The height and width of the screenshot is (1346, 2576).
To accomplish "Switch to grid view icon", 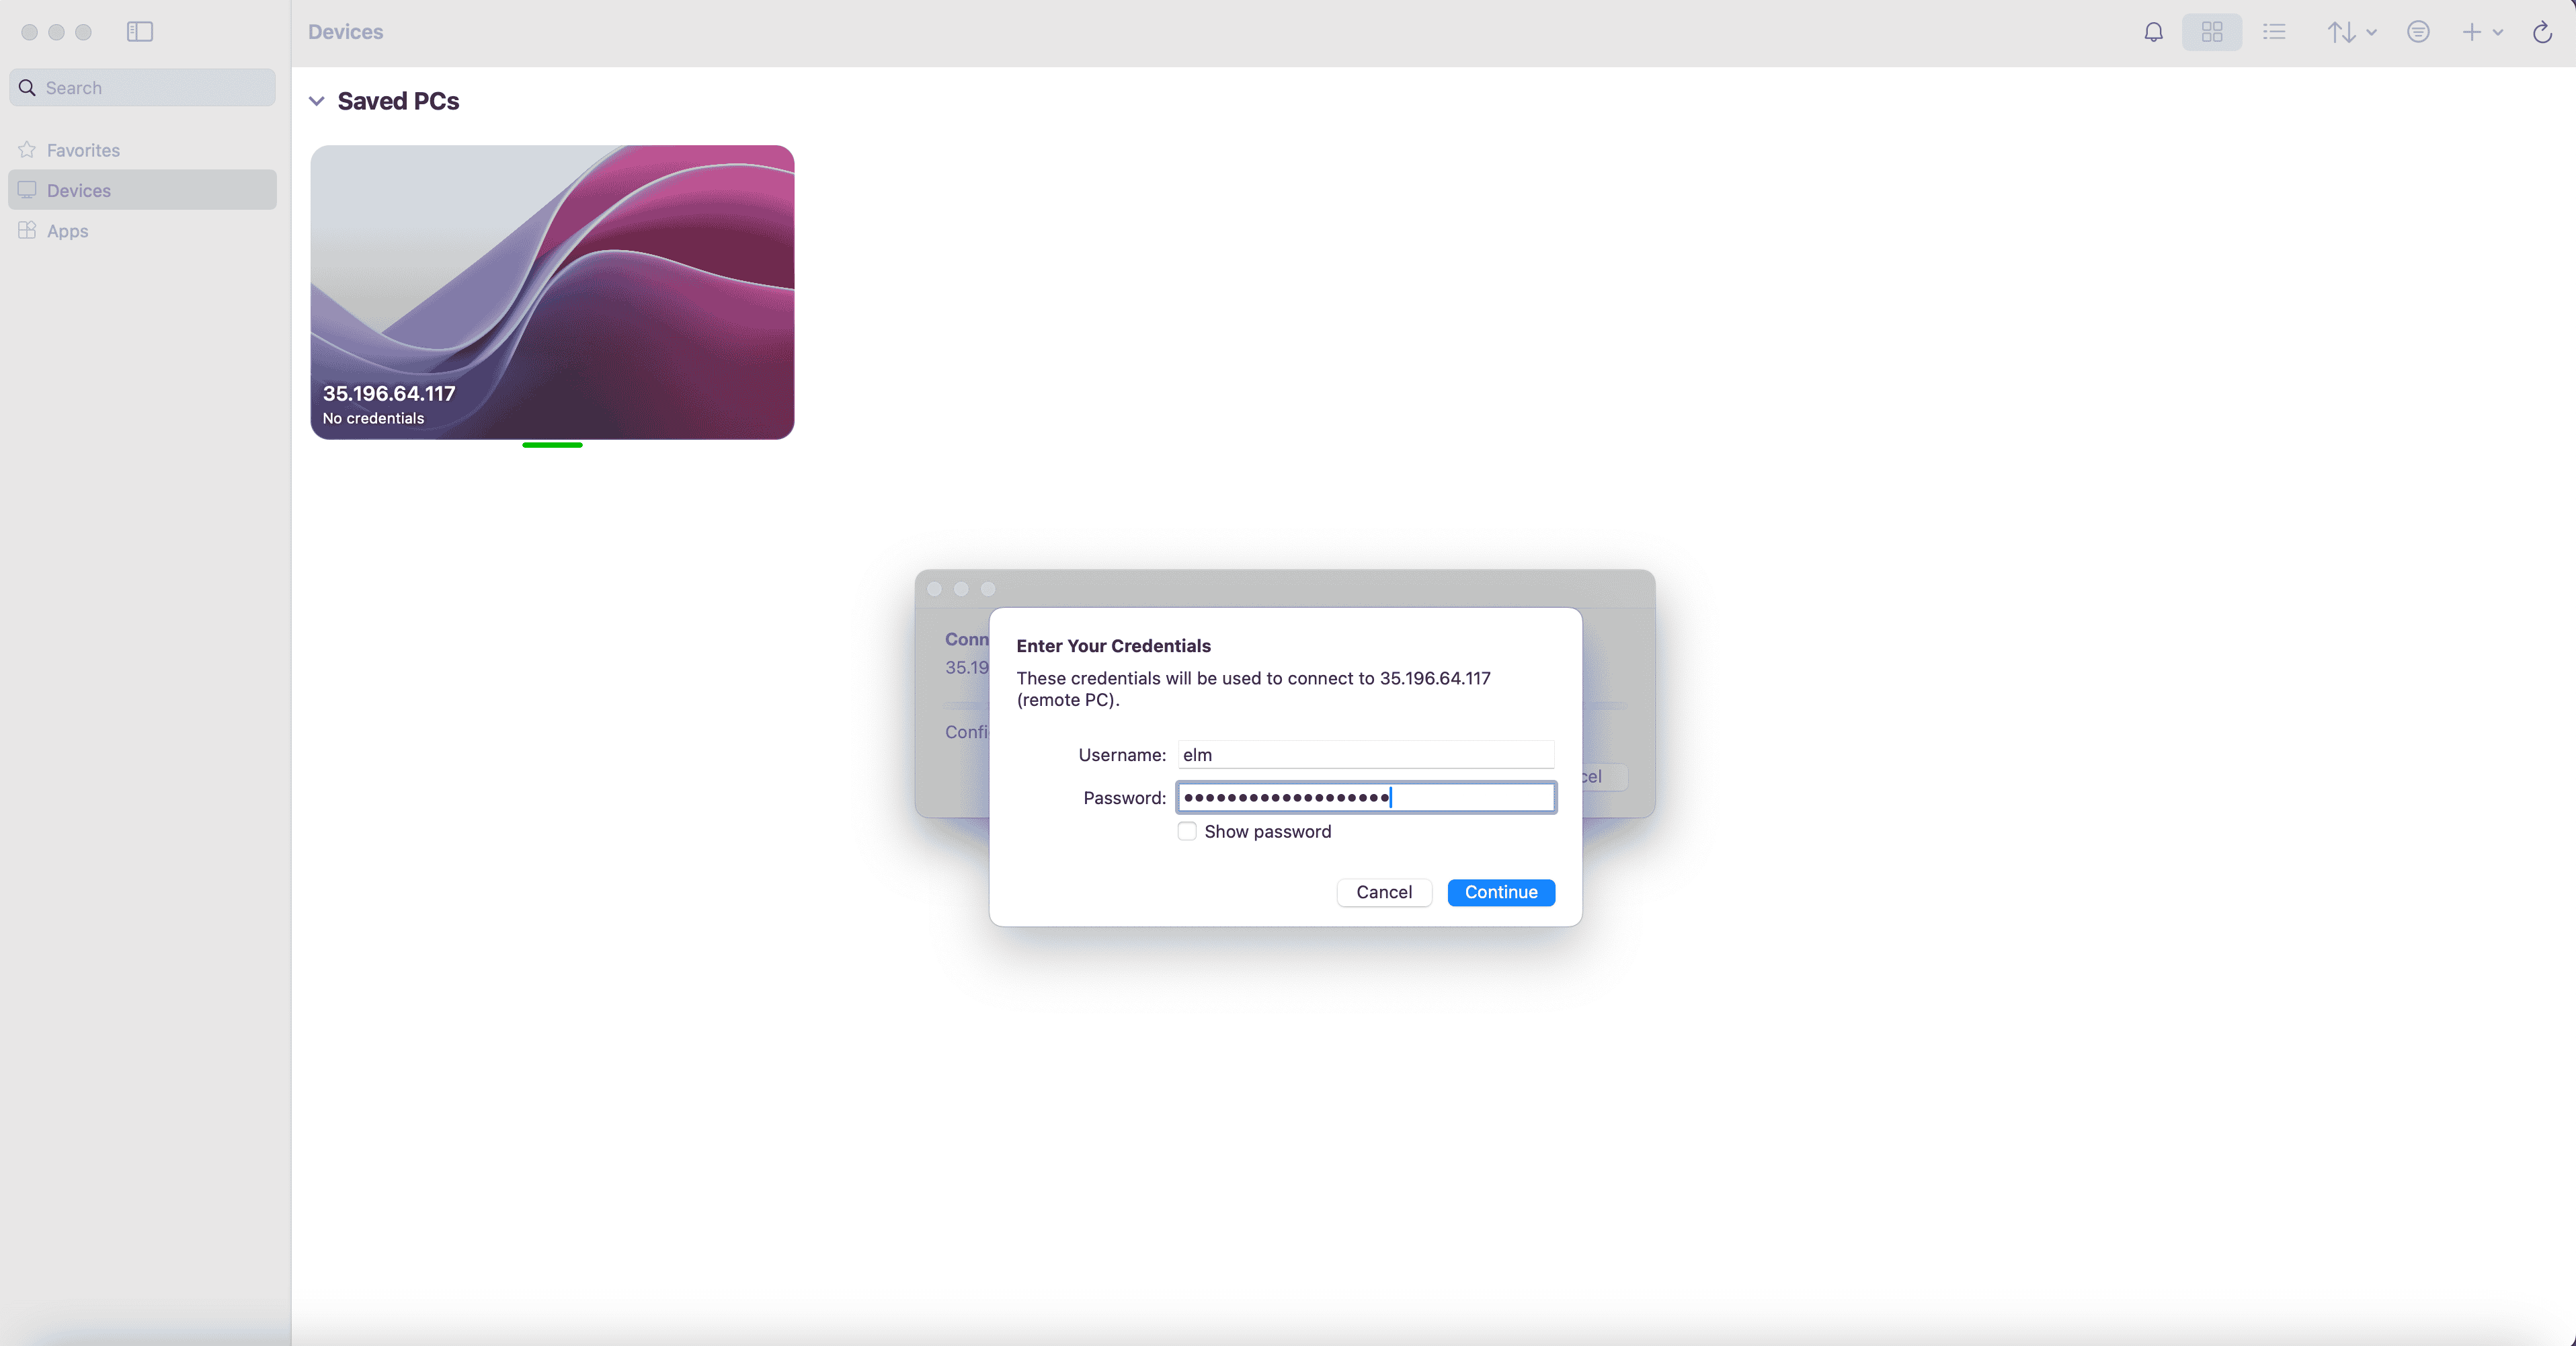I will tap(2211, 32).
